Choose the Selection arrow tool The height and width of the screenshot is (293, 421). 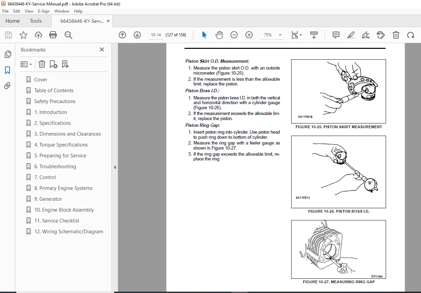point(204,35)
